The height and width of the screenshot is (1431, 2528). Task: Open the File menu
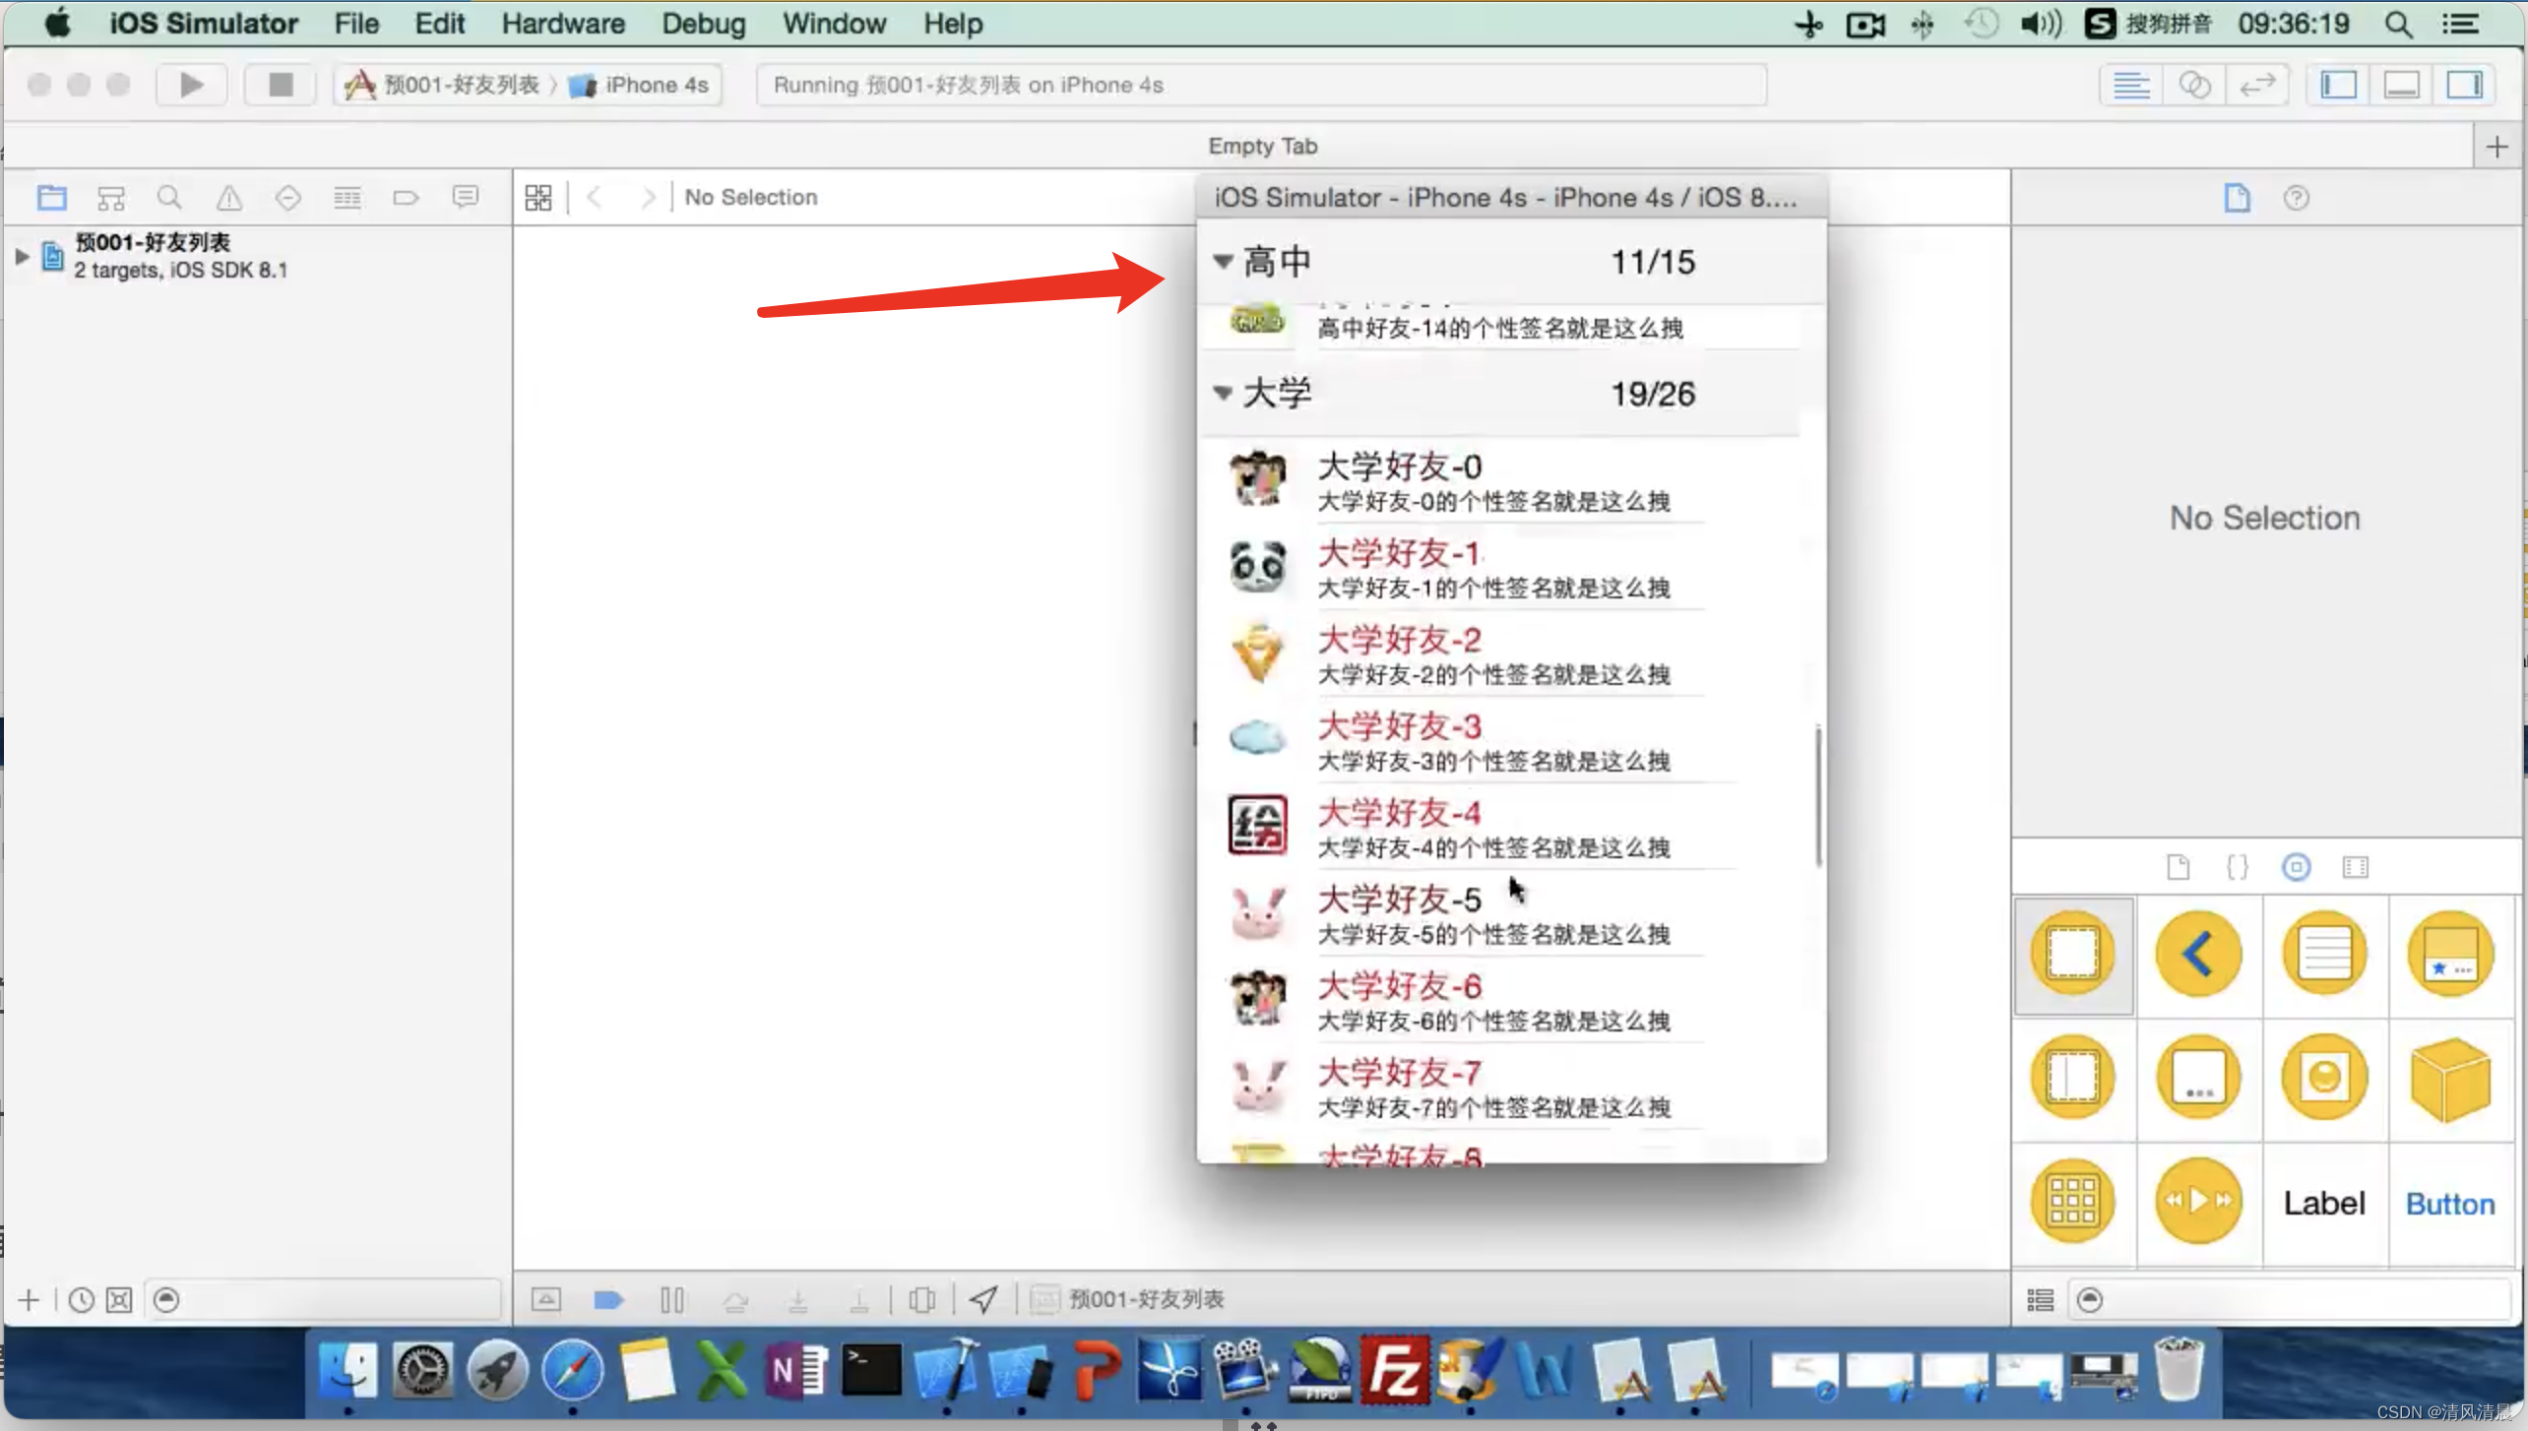point(356,24)
